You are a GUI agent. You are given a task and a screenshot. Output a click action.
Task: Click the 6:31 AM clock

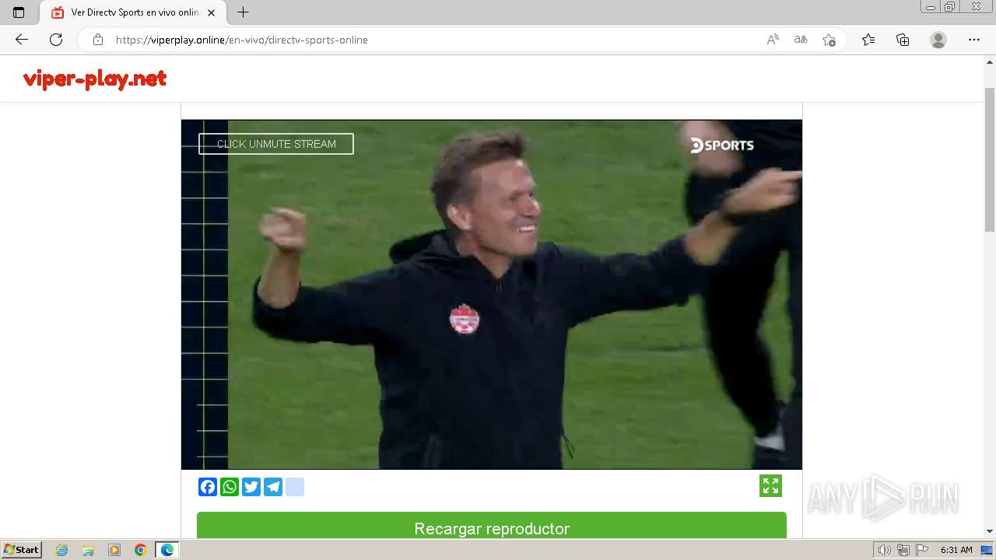click(956, 550)
